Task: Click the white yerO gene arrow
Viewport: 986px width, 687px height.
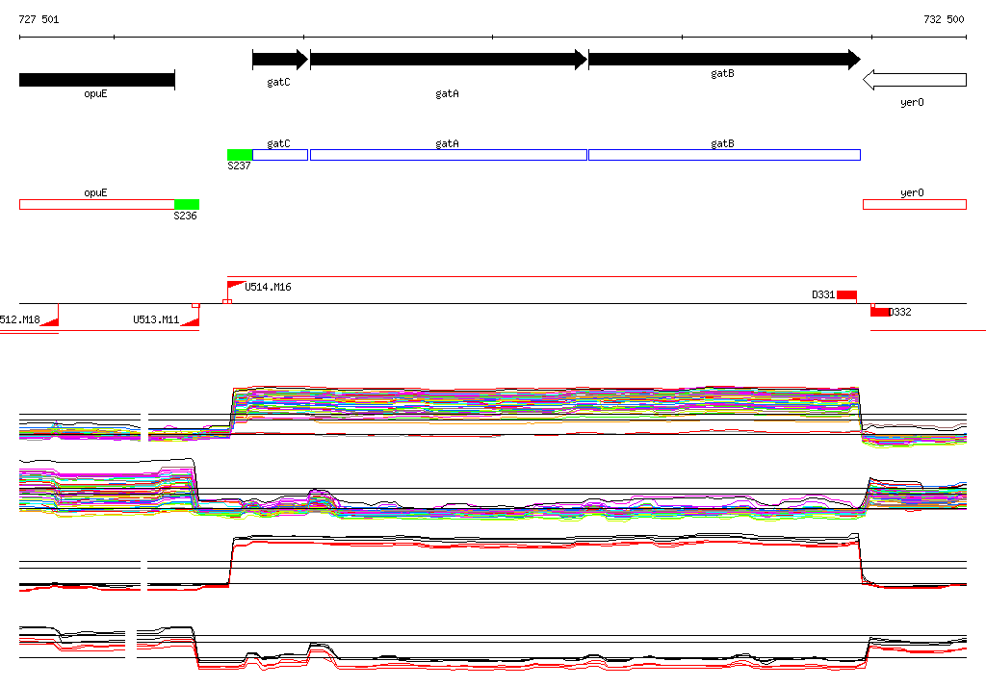Action: point(915,80)
